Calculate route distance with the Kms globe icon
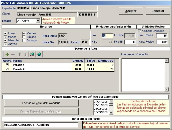 click(32, 54)
